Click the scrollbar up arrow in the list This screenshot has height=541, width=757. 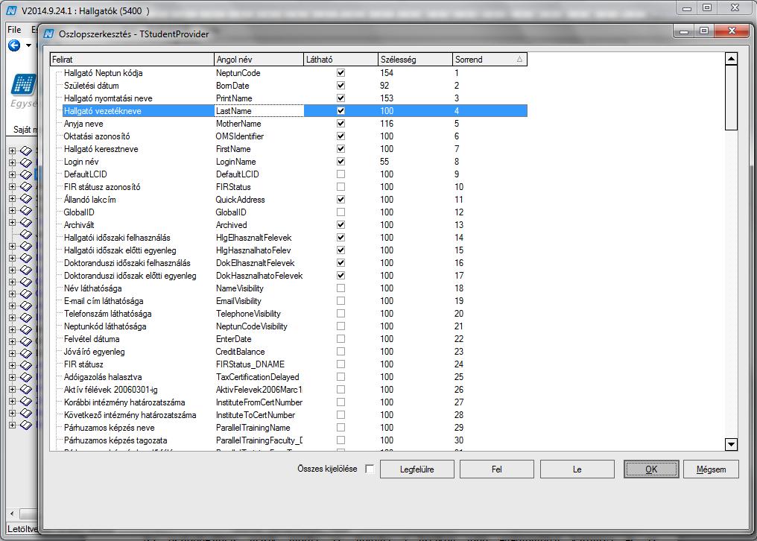732,59
